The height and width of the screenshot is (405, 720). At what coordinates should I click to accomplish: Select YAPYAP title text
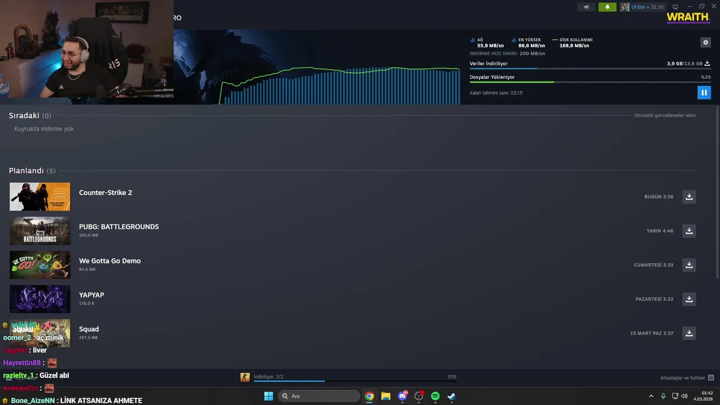point(92,295)
